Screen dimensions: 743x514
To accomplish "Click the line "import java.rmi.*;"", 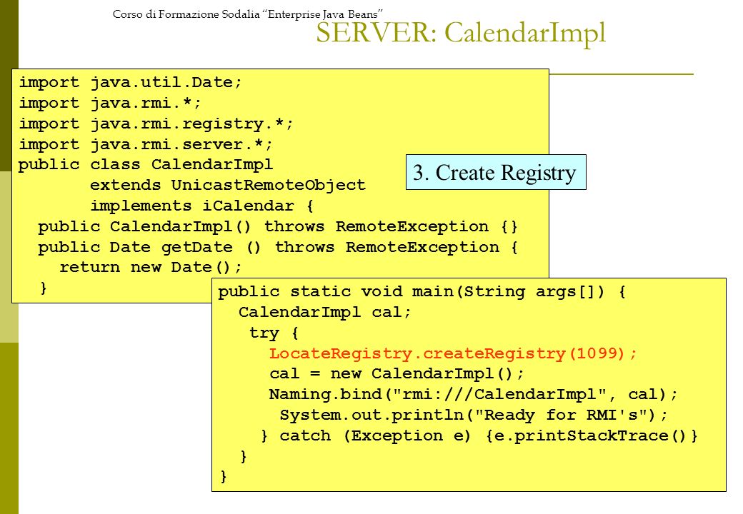I will click(110, 104).
